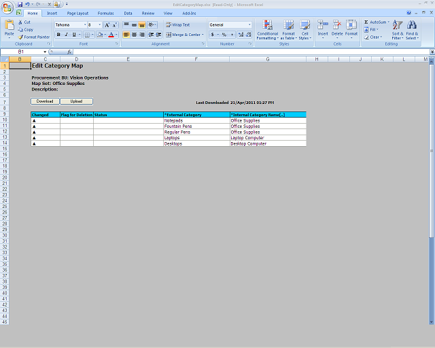Image resolution: width=435 pixels, height=348 pixels.
Task: Decrease font size with Shrink Font
Action: (x=115, y=25)
